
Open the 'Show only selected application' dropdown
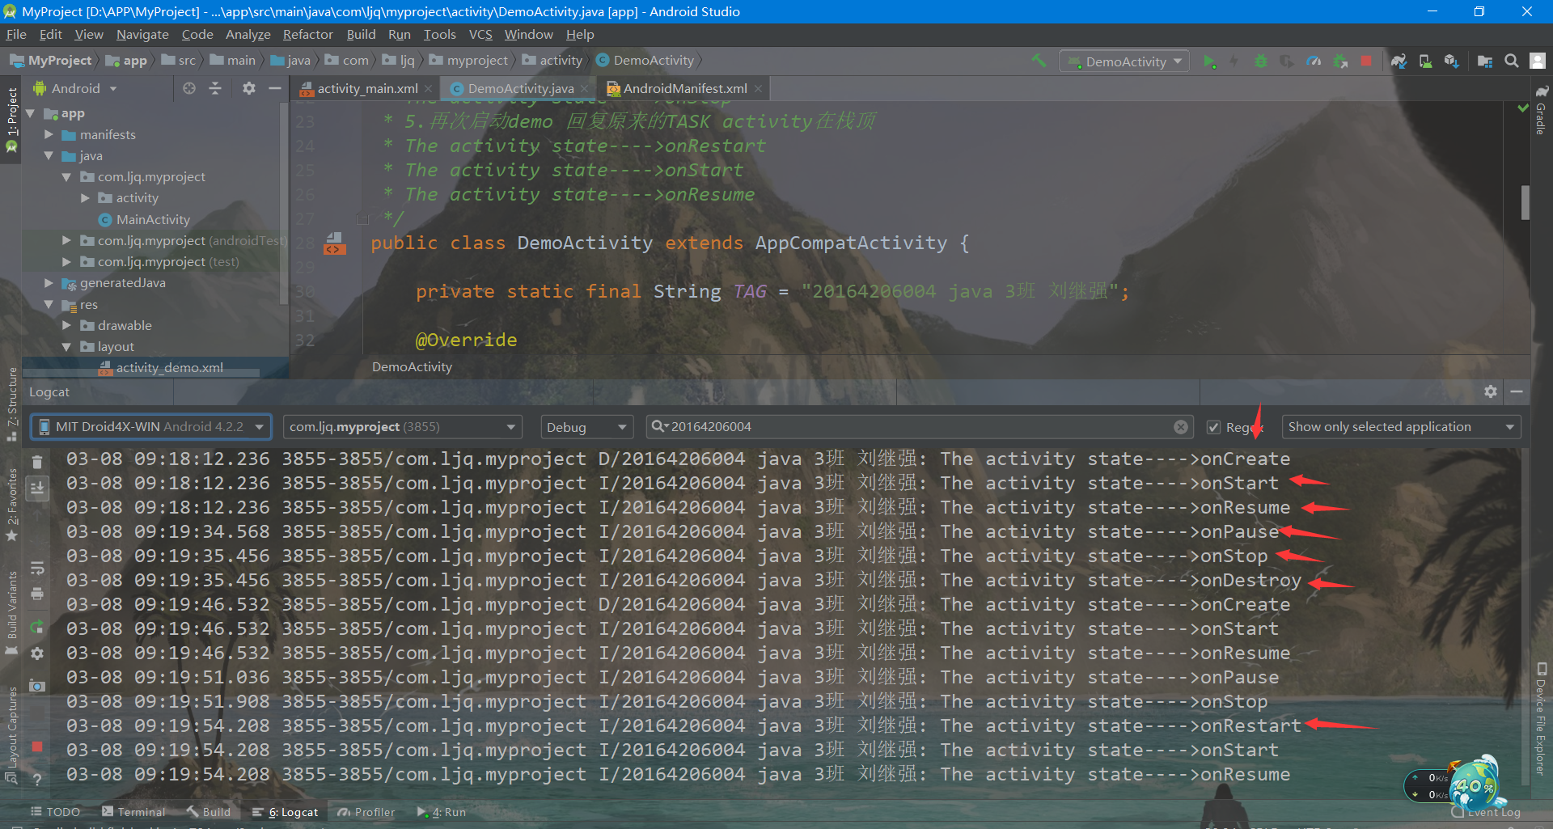pos(1400,426)
